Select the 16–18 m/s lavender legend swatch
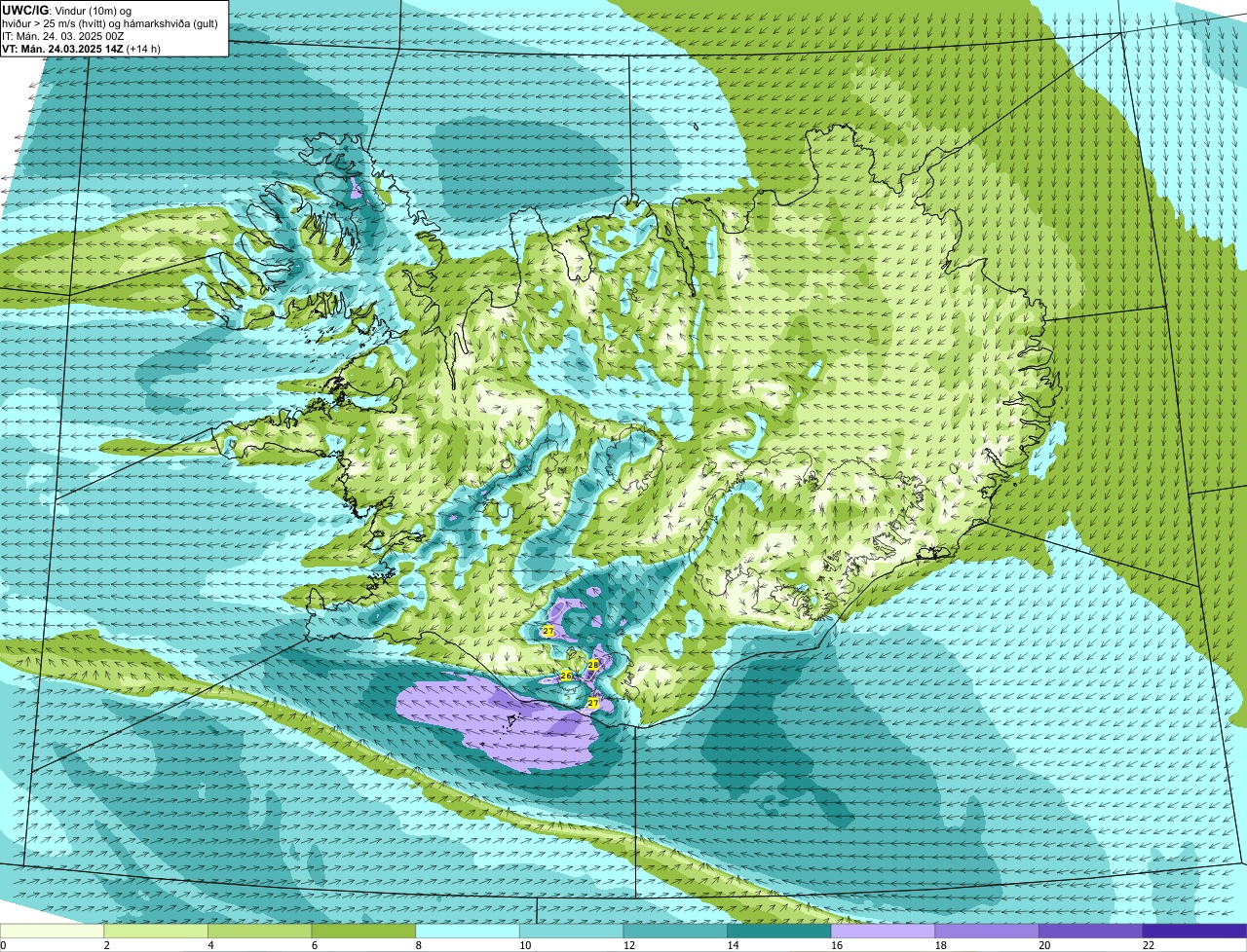This screenshot has height=952, width=1247. 883,932
